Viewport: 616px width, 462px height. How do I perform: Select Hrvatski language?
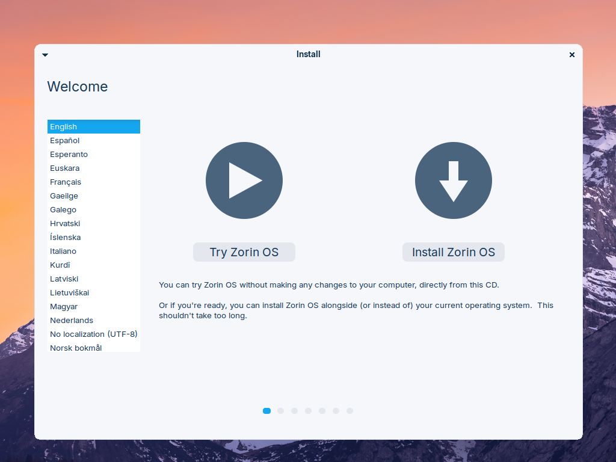(94, 224)
